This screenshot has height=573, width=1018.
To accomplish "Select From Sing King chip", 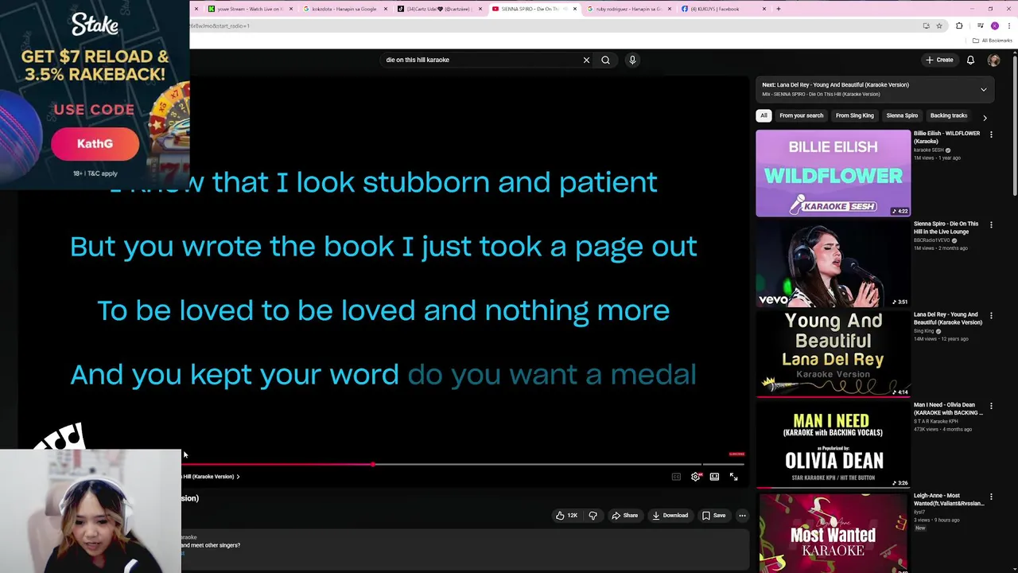I will tap(854, 115).
